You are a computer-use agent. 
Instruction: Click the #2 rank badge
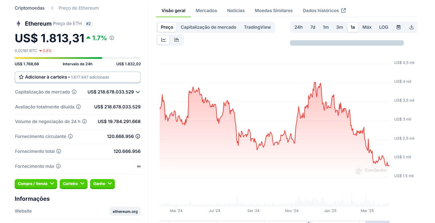pyautogui.click(x=88, y=24)
